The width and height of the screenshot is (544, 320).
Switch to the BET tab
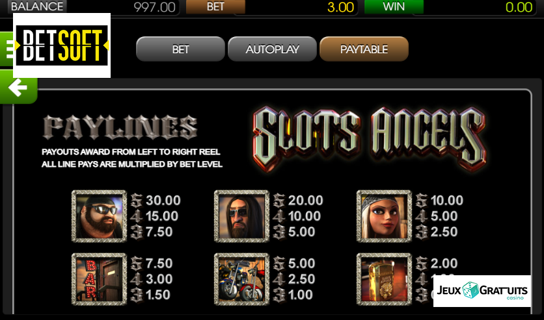coord(180,49)
